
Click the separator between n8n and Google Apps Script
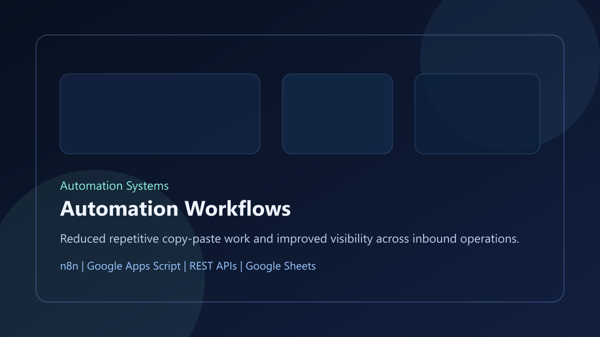(x=83, y=266)
